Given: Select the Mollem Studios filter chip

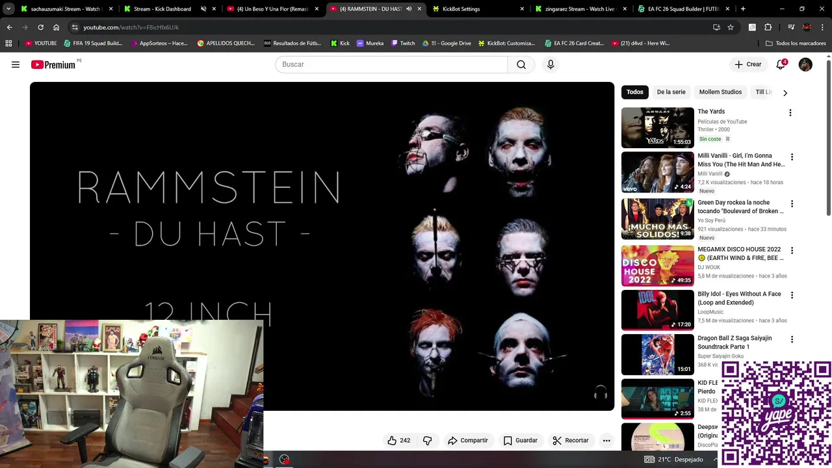Looking at the screenshot, I should 720,92.
